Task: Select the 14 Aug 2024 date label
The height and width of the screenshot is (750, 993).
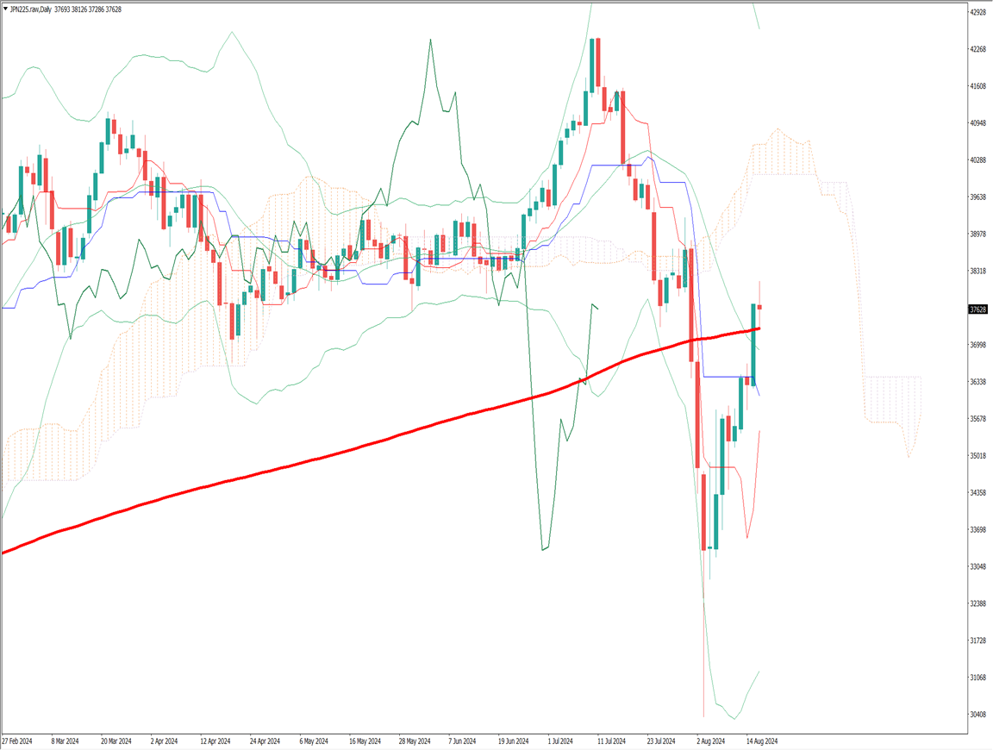Action: coord(761,741)
